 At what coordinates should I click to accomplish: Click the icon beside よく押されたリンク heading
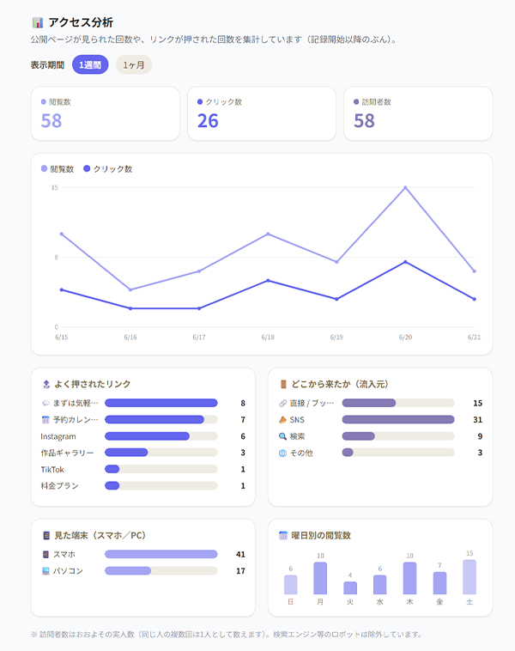(x=46, y=385)
